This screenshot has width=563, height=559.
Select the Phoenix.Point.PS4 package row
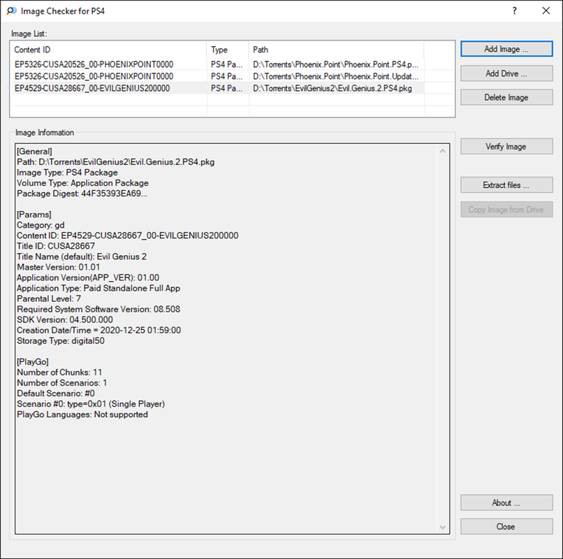pyautogui.click(x=217, y=64)
